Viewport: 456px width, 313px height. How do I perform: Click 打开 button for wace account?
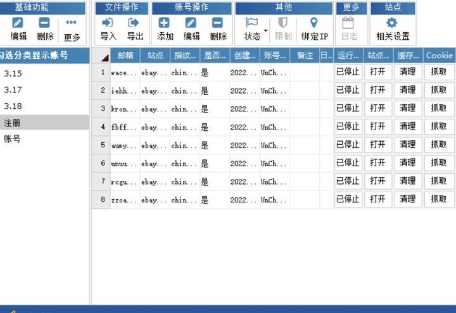tap(378, 71)
